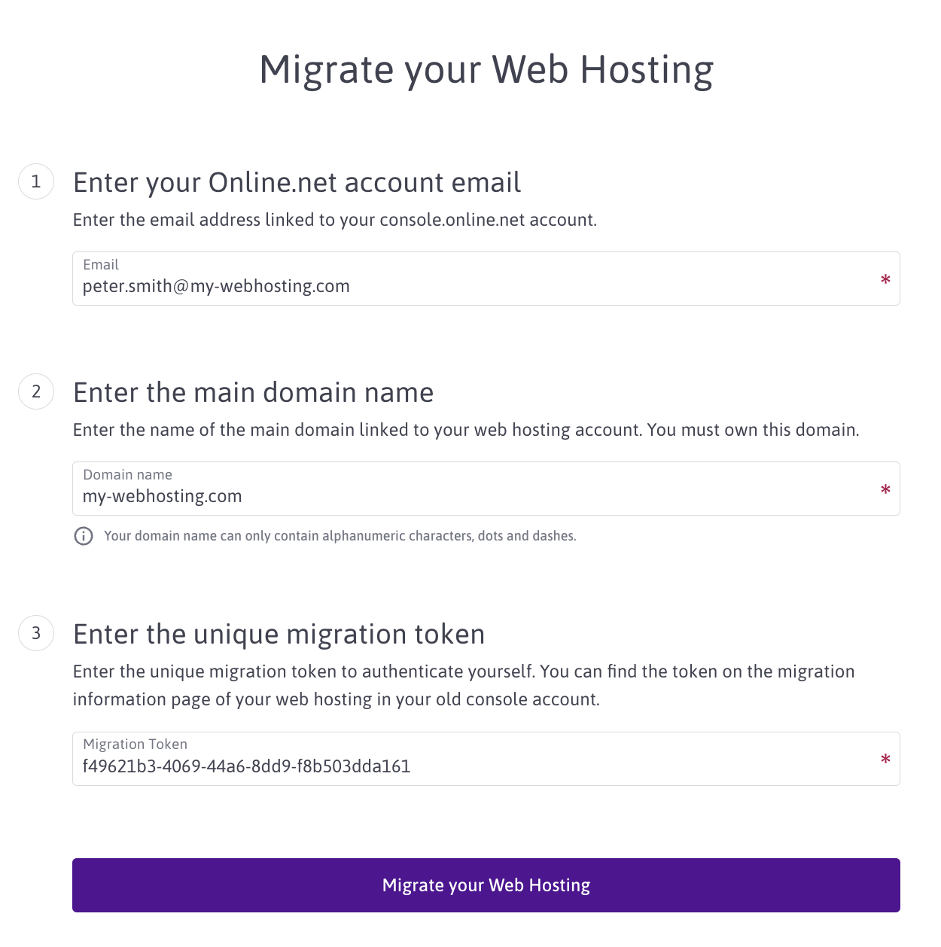Click the "You must own this domain" description
The height and width of the screenshot is (947, 941).
tap(753, 430)
